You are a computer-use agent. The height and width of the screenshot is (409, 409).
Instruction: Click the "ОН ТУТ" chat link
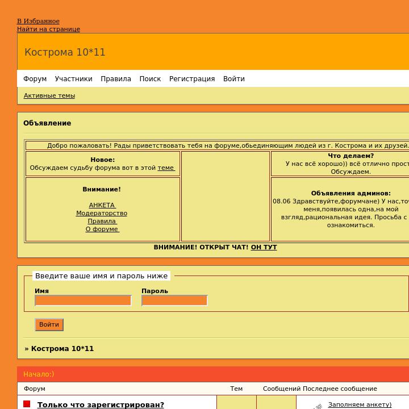264,247
